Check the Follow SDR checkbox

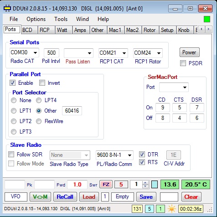coord(11,154)
